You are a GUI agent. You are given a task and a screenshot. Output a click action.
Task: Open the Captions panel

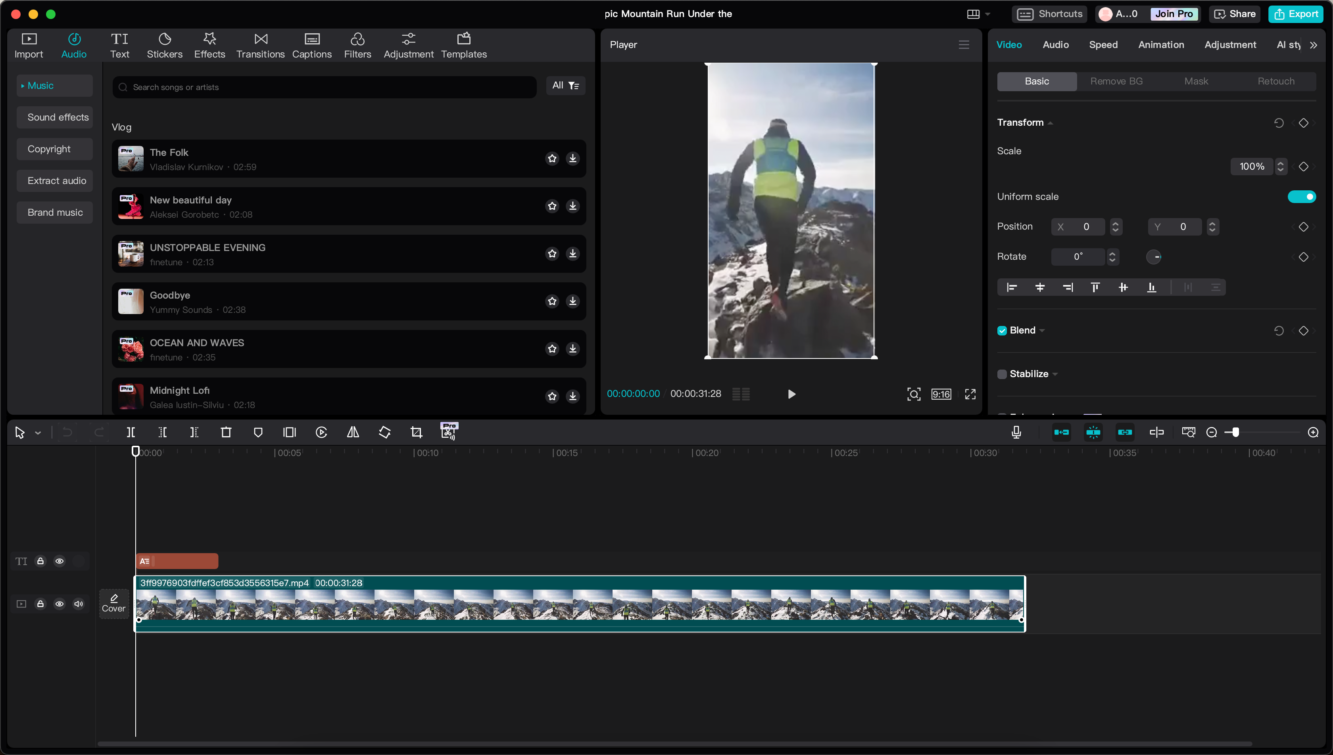click(x=312, y=44)
